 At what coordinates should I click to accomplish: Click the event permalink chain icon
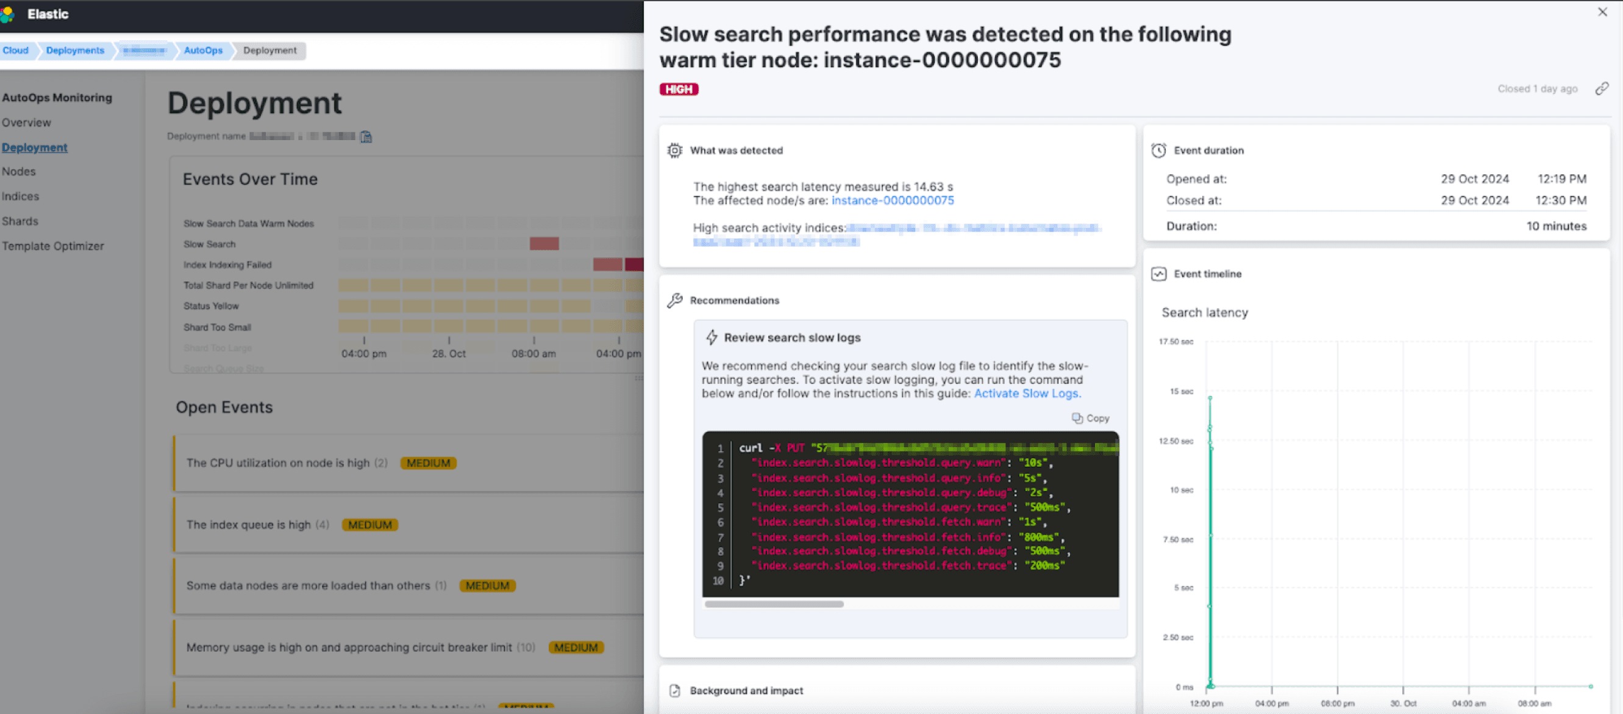[x=1601, y=89]
